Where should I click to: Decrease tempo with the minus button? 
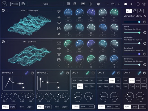coord(108,4)
